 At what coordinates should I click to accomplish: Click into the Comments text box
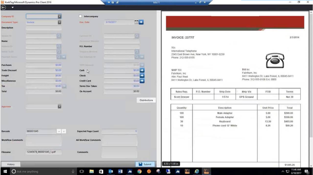coord(119,152)
